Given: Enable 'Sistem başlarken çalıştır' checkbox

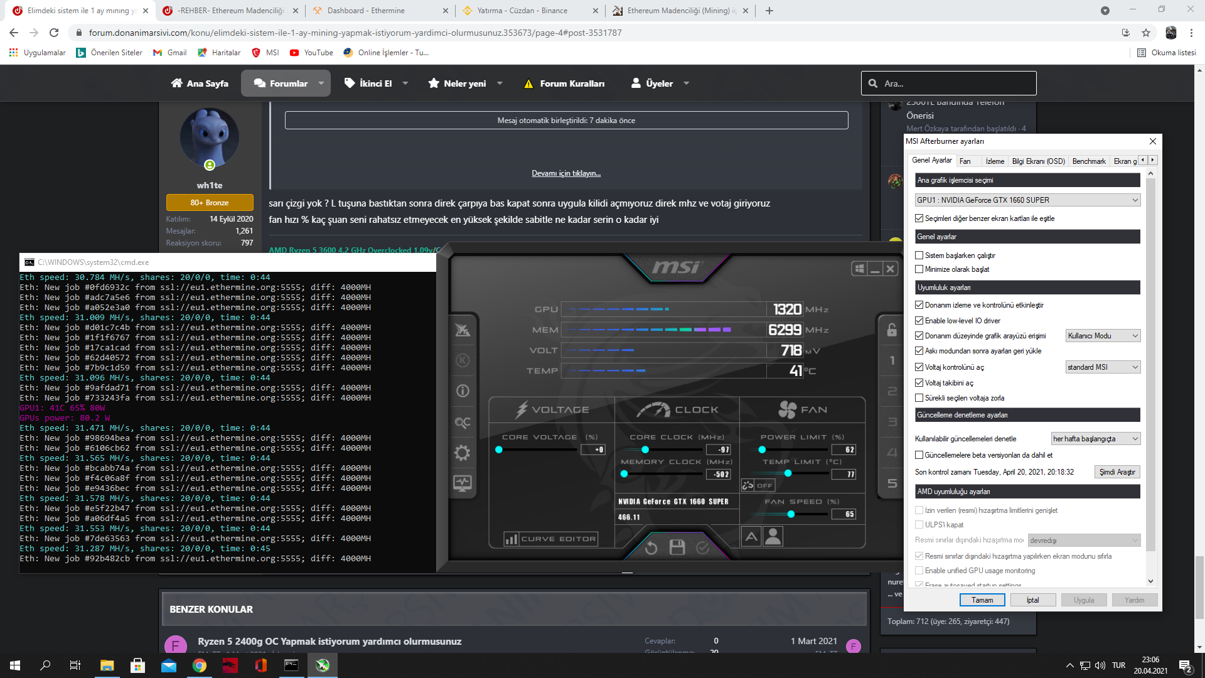Looking at the screenshot, I should [x=919, y=256].
